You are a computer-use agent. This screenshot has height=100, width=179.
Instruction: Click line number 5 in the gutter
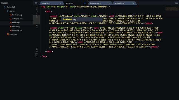coord(37,16)
